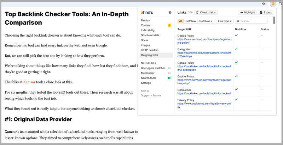Screen dimensions: 283x145
Task: Open the ch2-declaration Cookie Policy URL
Action: (x=204, y=68)
